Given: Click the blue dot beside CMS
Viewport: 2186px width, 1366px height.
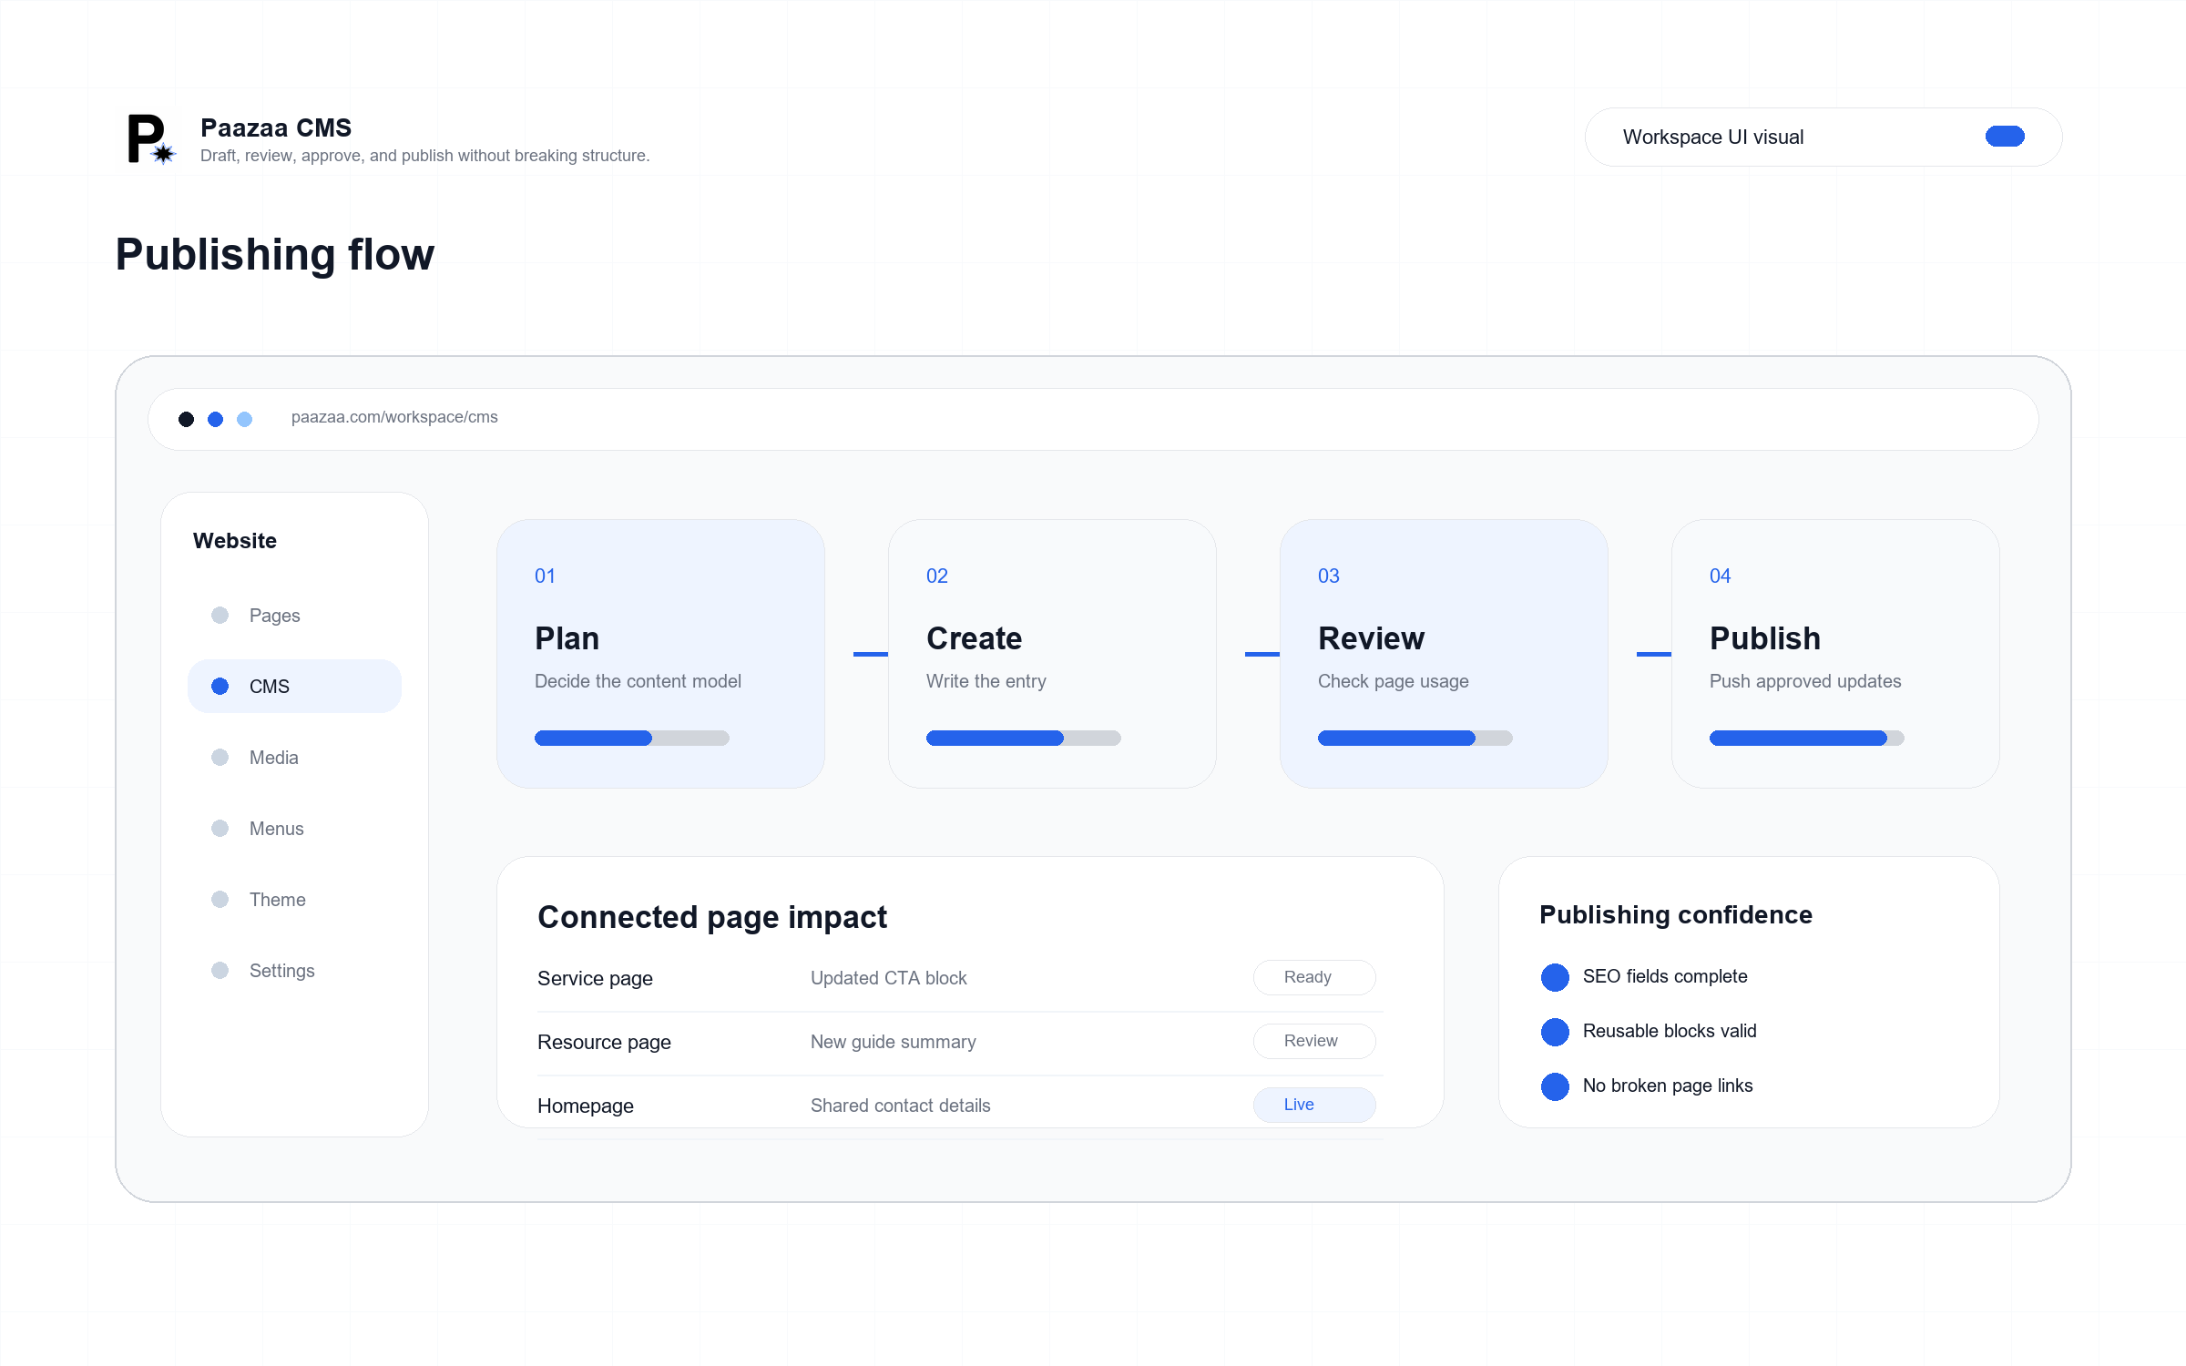Looking at the screenshot, I should [220, 687].
